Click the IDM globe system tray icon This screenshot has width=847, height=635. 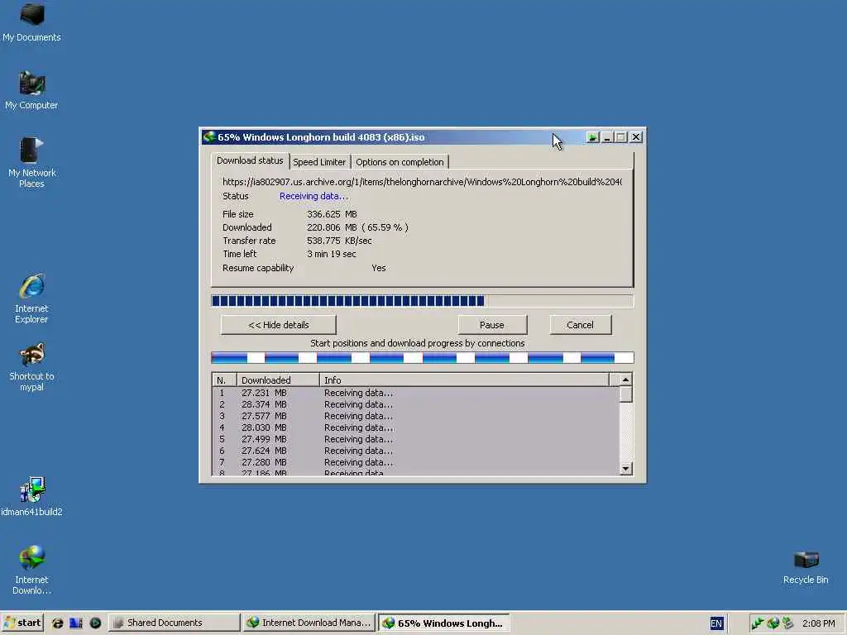[x=773, y=623]
